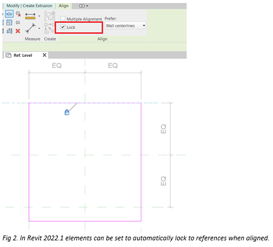Open the Prefer Wall centerlines dropdown
273x247 pixels.
tap(125, 26)
